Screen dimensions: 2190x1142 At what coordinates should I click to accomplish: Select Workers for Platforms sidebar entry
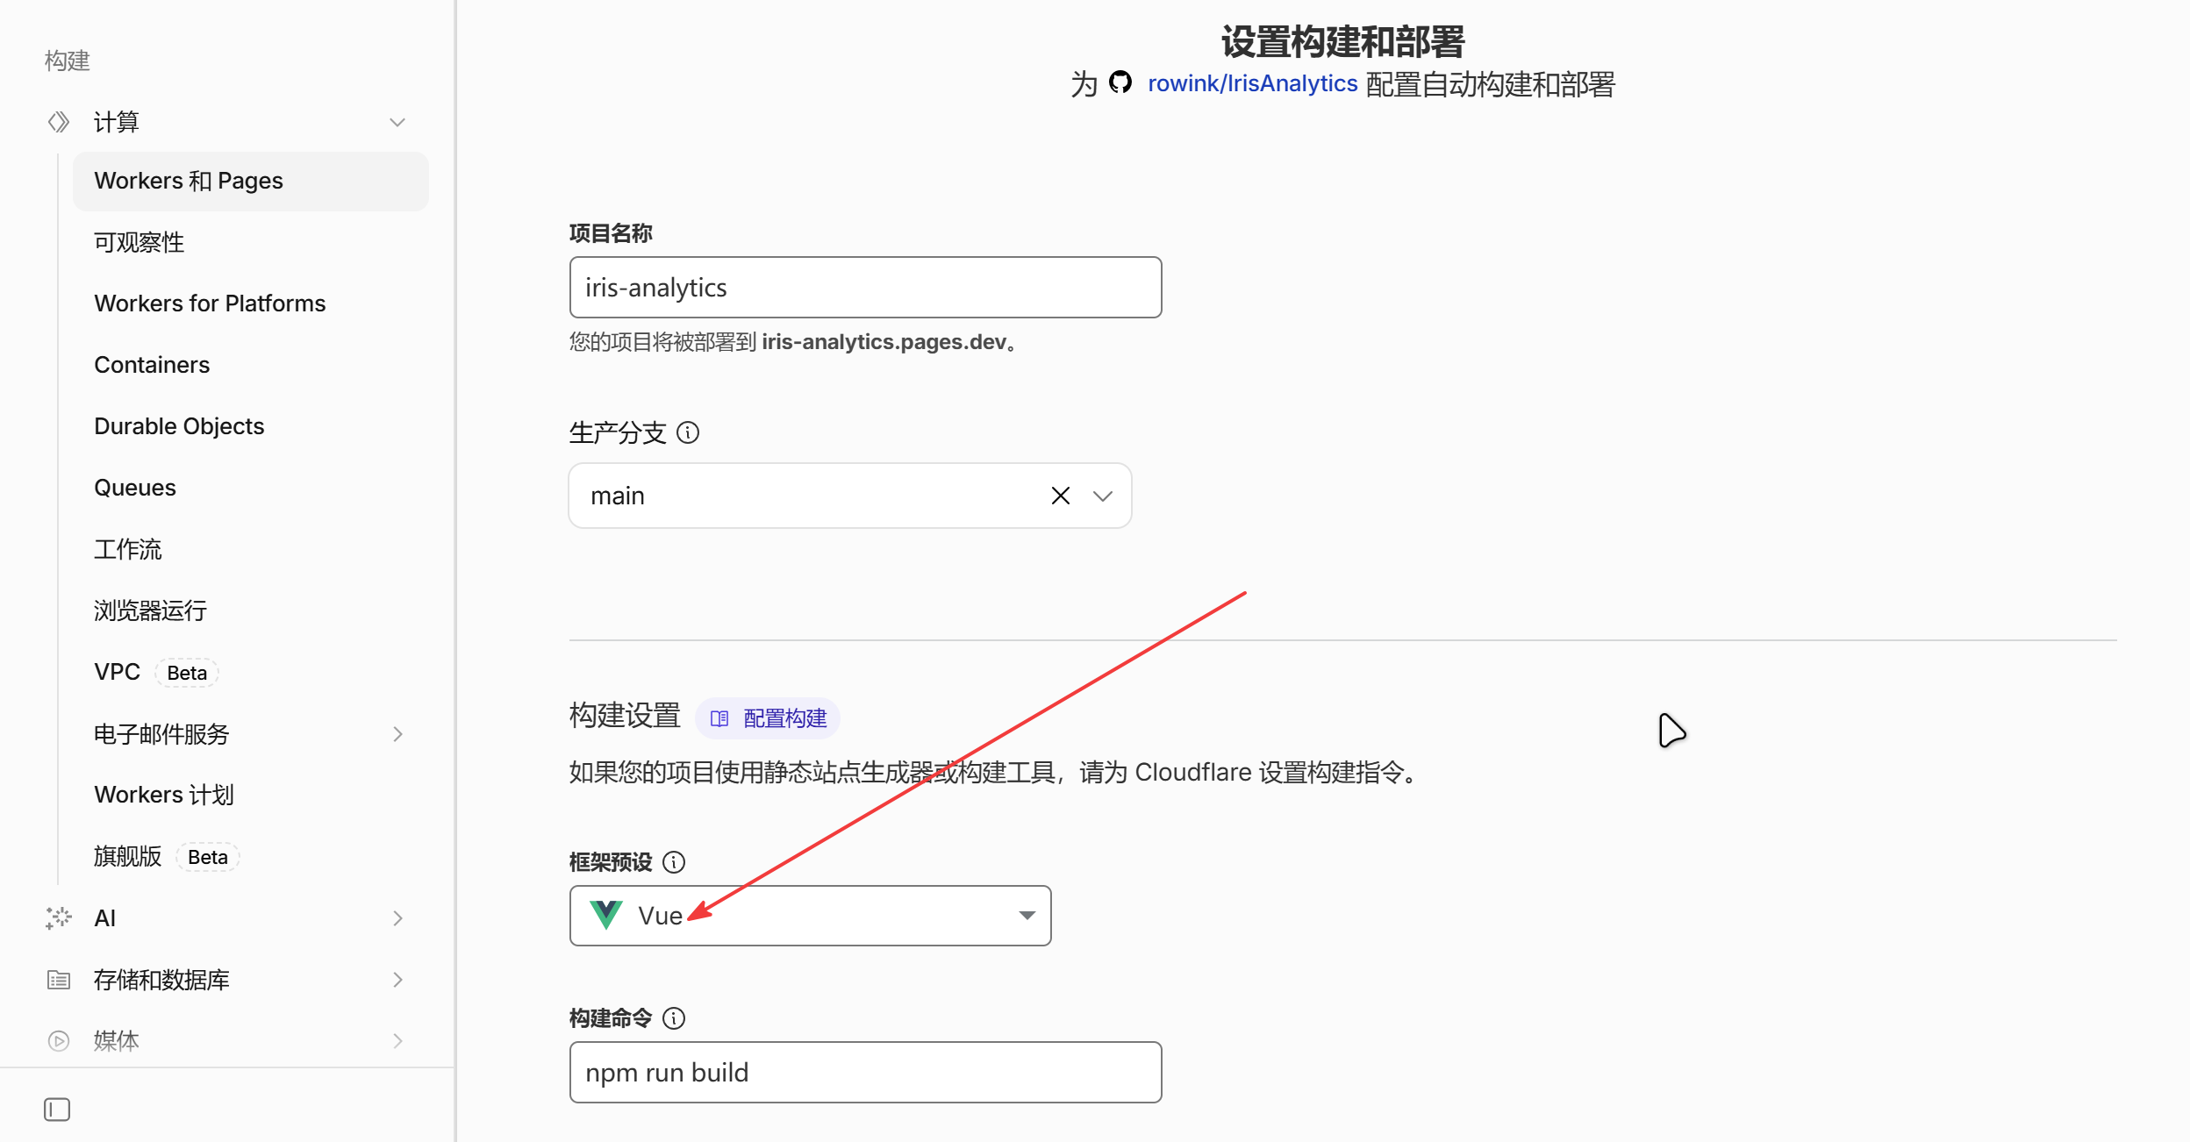tap(210, 303)
